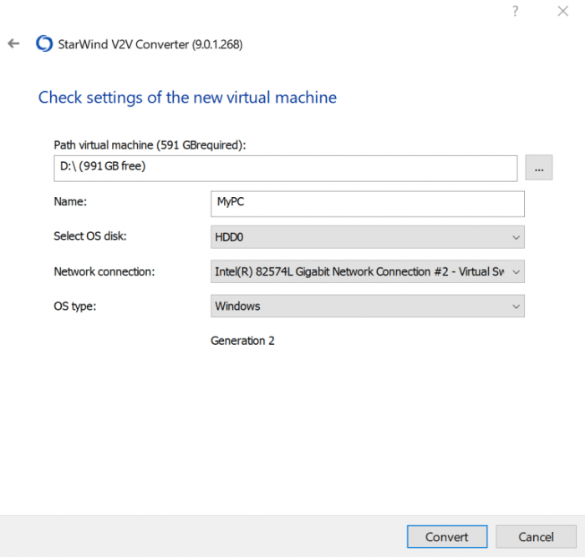Click the StarWind V2V Converter logo icon

(x=44, y=43)
